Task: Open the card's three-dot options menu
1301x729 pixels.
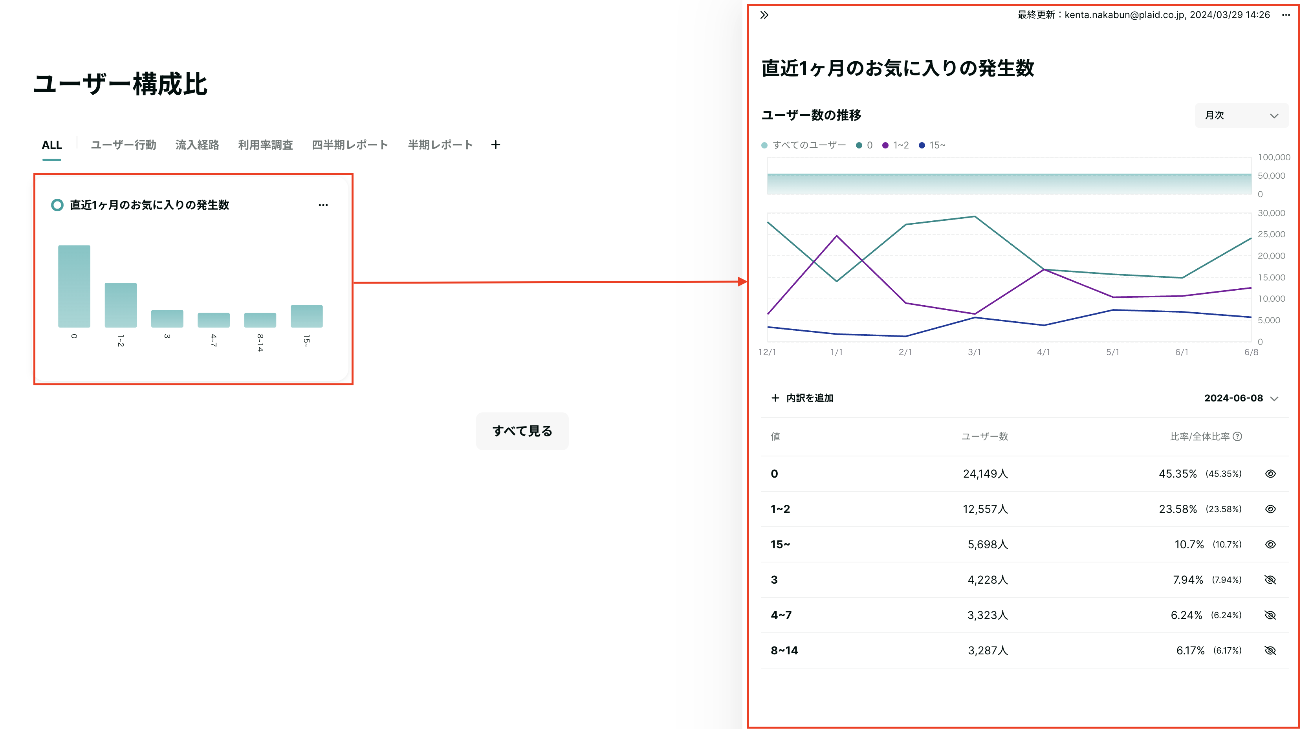Action: click(x=323, y=205)
